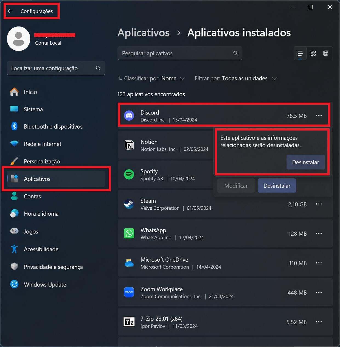Click the search magnifier in Localizar uma configuração

tap(98, 68)
